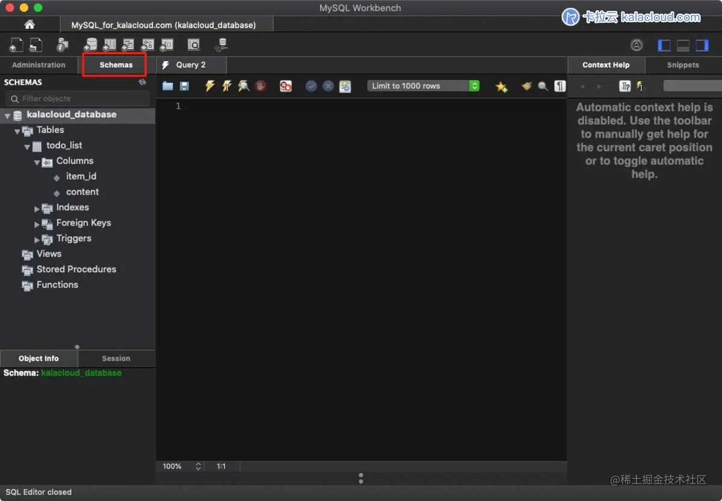Go to Workbench home tab
The height and width of the screenshot is (501, 722).
(29, 25)
